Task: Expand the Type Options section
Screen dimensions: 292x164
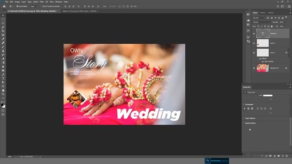Action: pos(243,118)
